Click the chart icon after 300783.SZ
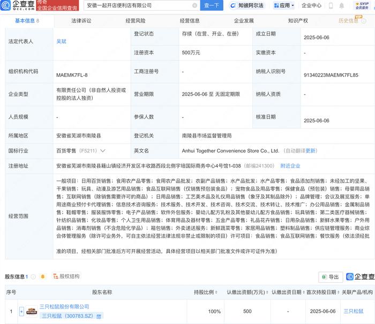The width and height of the screenshot is (375, 324). tap(99, 317)
